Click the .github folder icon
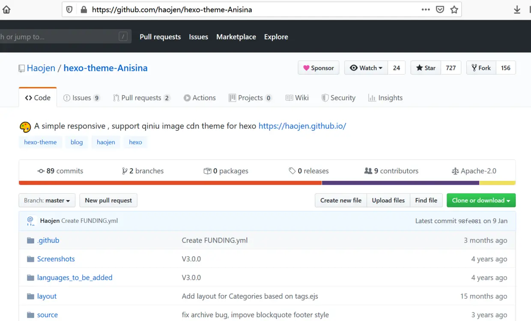 pos(30,240)
